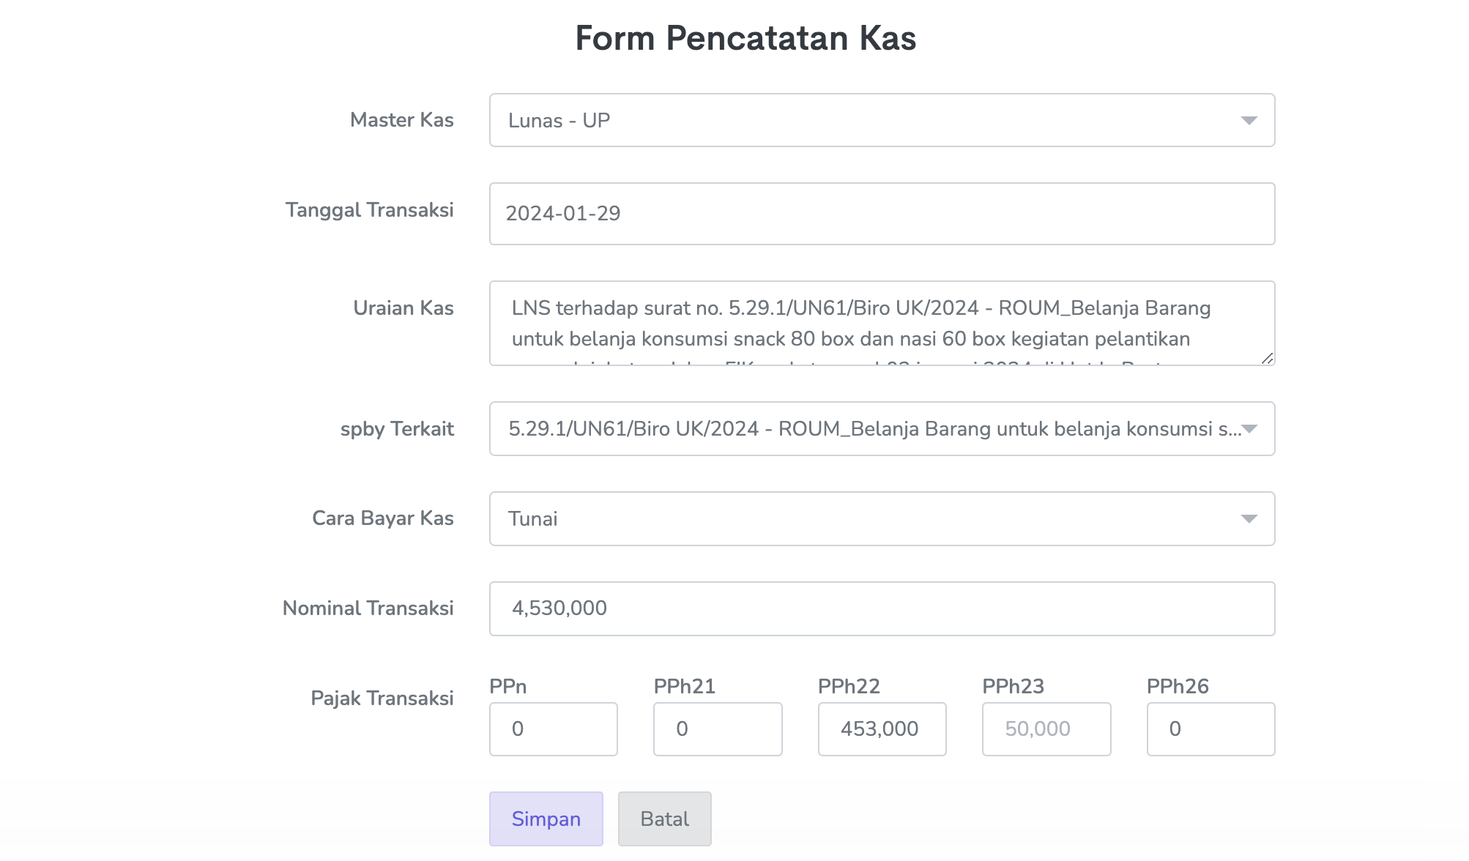This screenshot has width=1469, height=861.
Task: Click the Form Pencatatan Kas heading
Action: point(745,38)
